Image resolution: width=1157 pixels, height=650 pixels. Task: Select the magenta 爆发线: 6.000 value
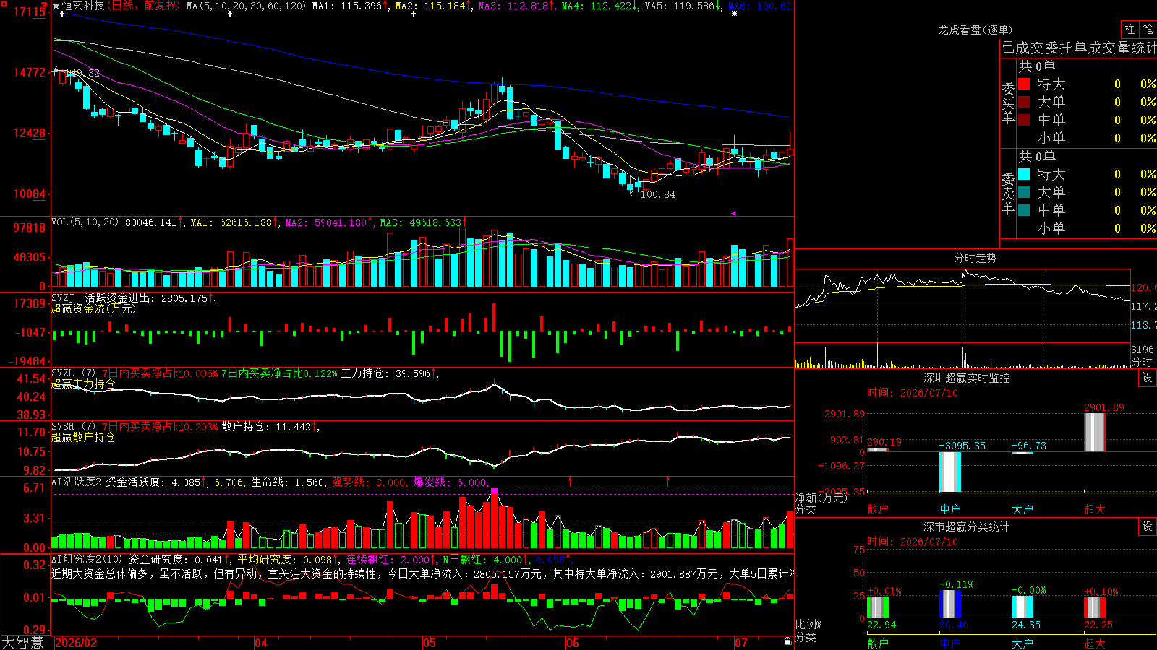[x=450, y=482]
